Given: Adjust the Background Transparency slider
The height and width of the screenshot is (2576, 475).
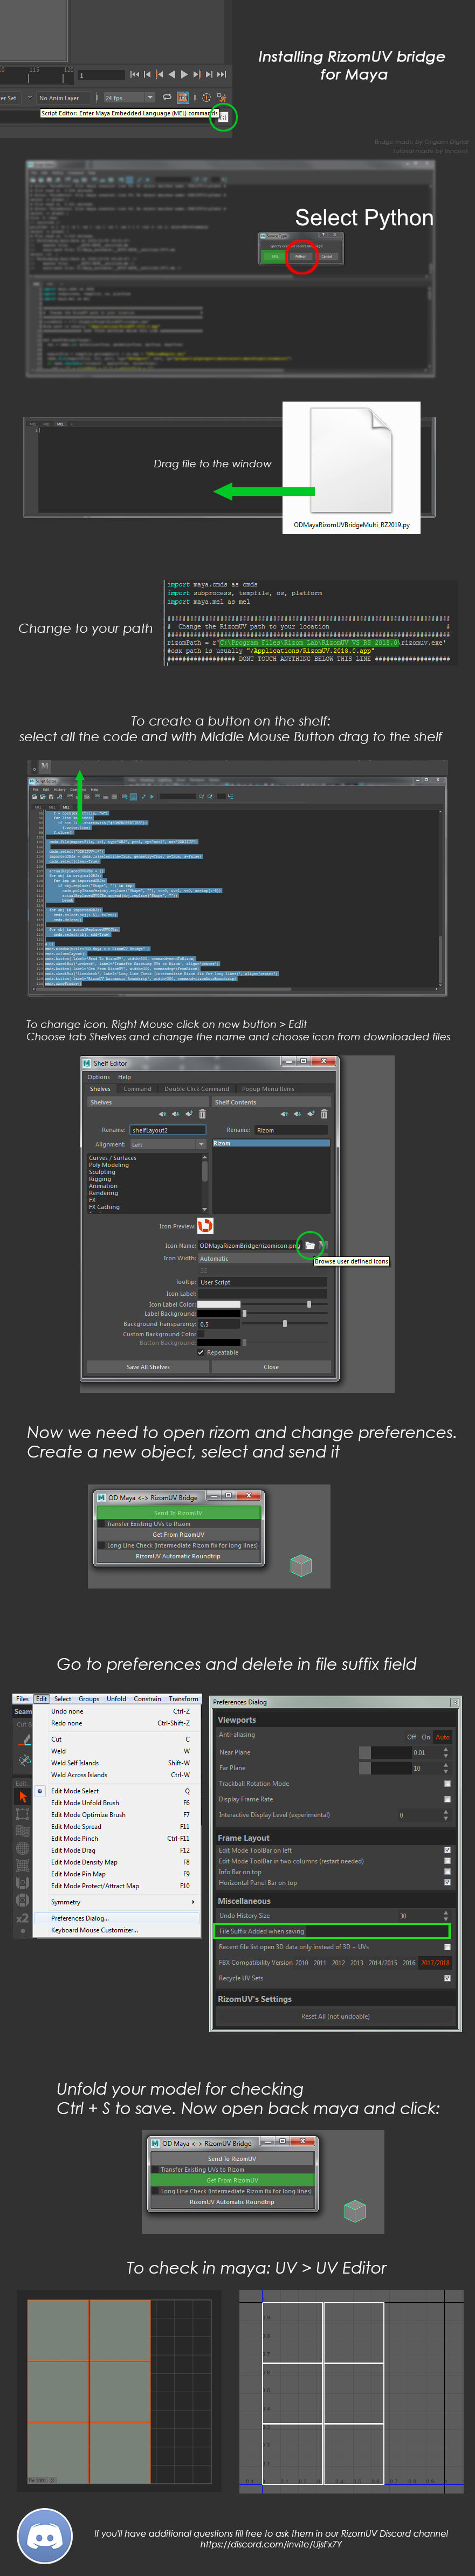Looking at the screenshot, I should click(285, 1324).
